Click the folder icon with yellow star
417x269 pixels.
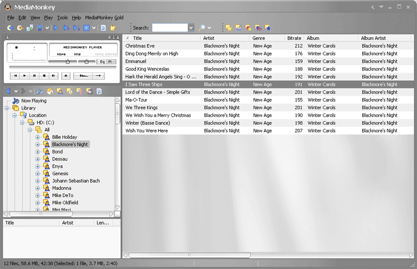pyautogui.click(x=228, y=27)
